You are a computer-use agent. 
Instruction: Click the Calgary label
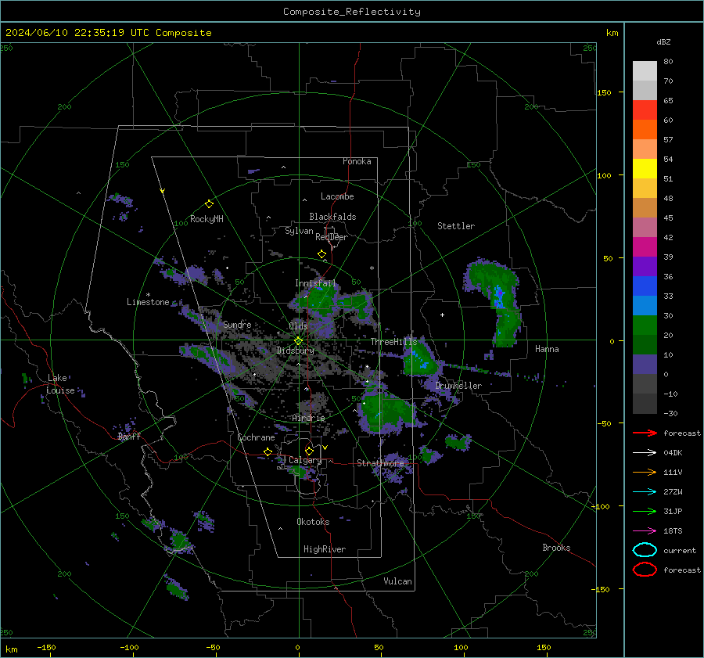[305, 460]
